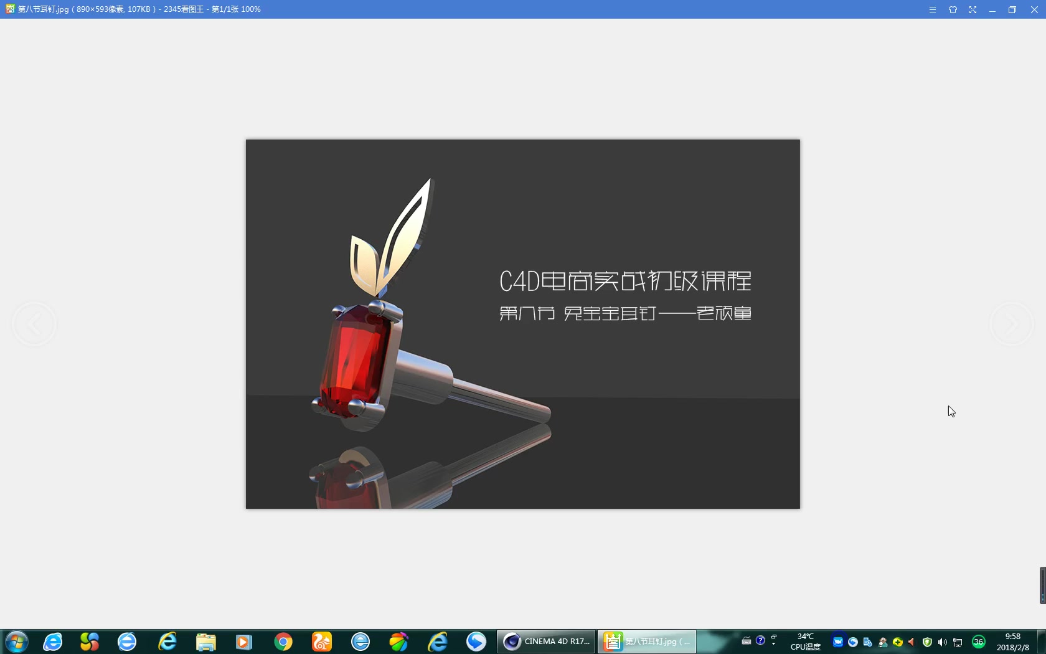The image size is (1046, 654).
Task: Click the Show Desktop strip
Action: pyautogui.click(x=1042, y=642)
